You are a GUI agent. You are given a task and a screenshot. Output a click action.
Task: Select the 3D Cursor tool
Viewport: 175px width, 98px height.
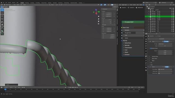tap(2, 13)
